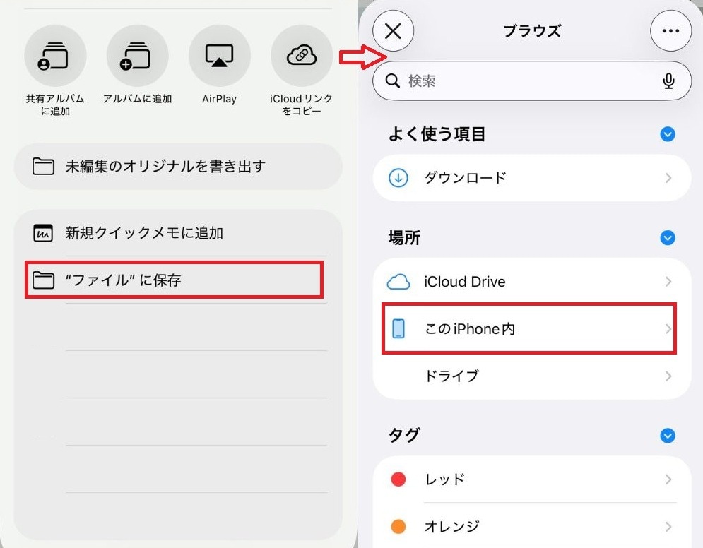Select the レッド red tag swatch
The image size is (703, 548).
click(398, 479)
